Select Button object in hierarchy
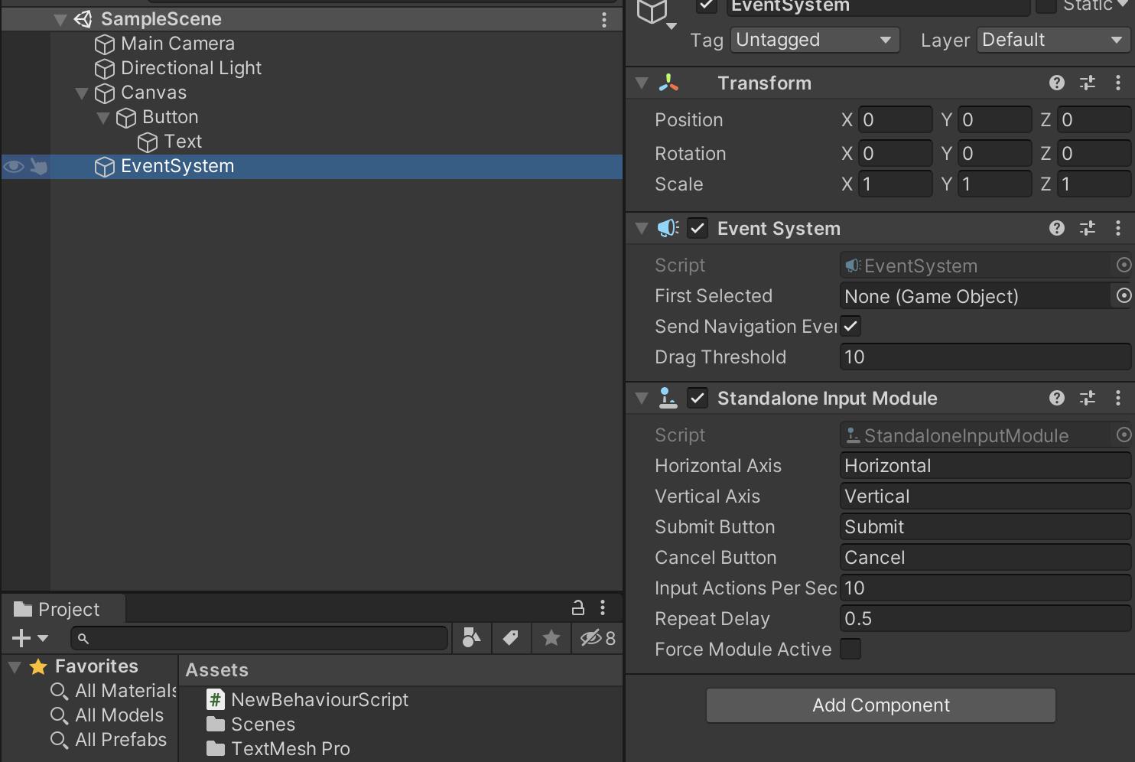Image resolution: width=1135 pixels, height=762 pixels. pos(170,117)
